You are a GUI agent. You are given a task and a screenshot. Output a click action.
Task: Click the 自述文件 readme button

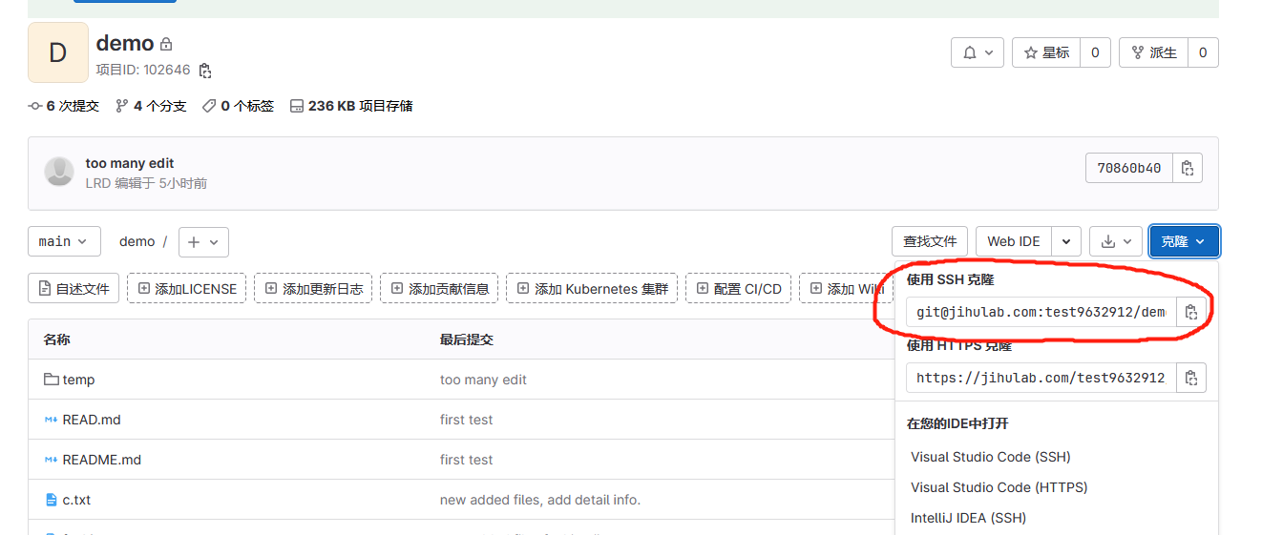(x=74, y=288)
